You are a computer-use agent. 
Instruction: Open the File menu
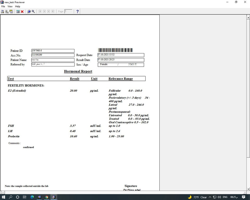[3, 6]
